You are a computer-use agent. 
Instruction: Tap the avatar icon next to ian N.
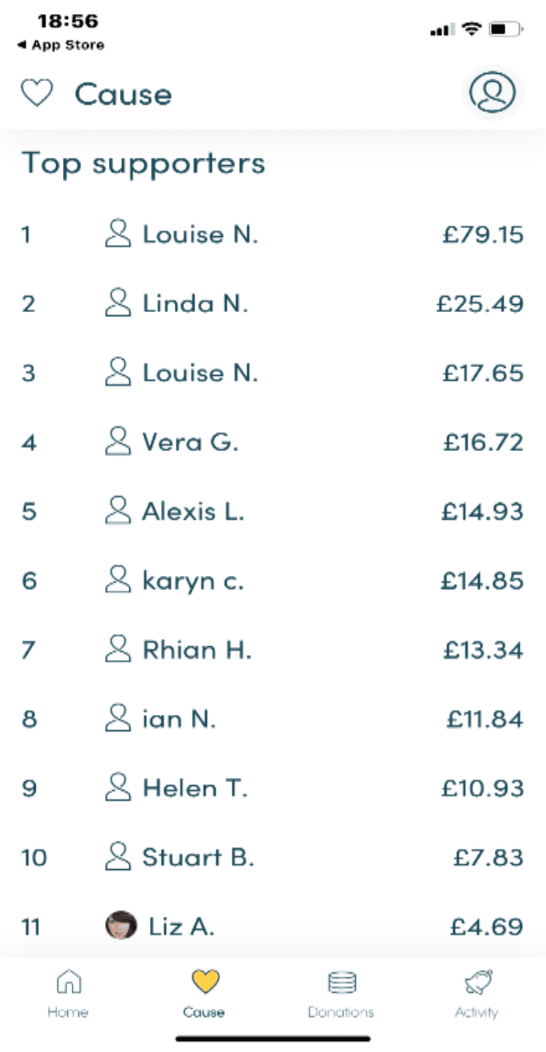coord(118,718)
